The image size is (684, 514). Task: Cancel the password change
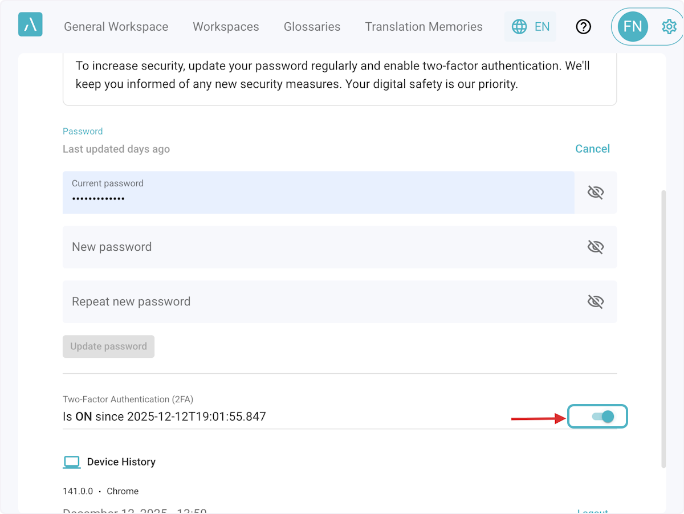(592, 149)
